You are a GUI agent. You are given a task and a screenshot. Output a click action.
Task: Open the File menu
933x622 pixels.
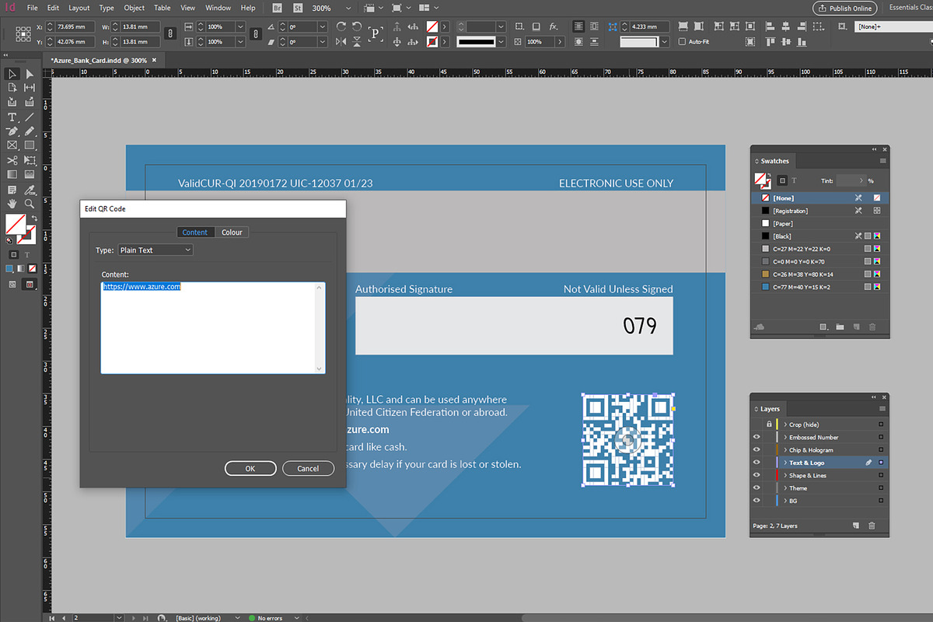click(x=32, y=8)
